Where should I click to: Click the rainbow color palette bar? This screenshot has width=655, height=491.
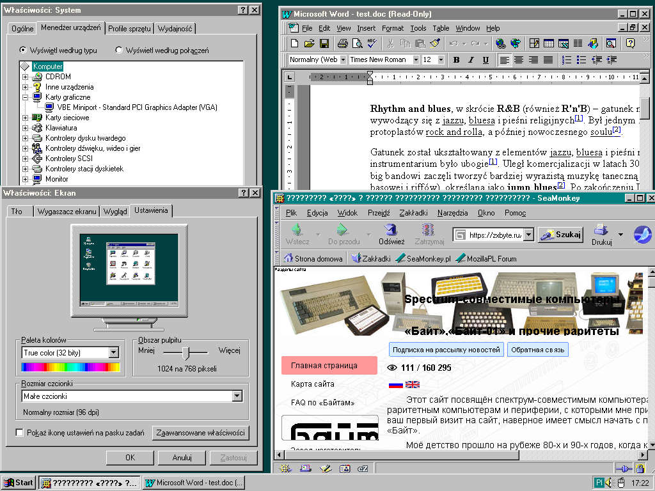(x=70, y=367)
